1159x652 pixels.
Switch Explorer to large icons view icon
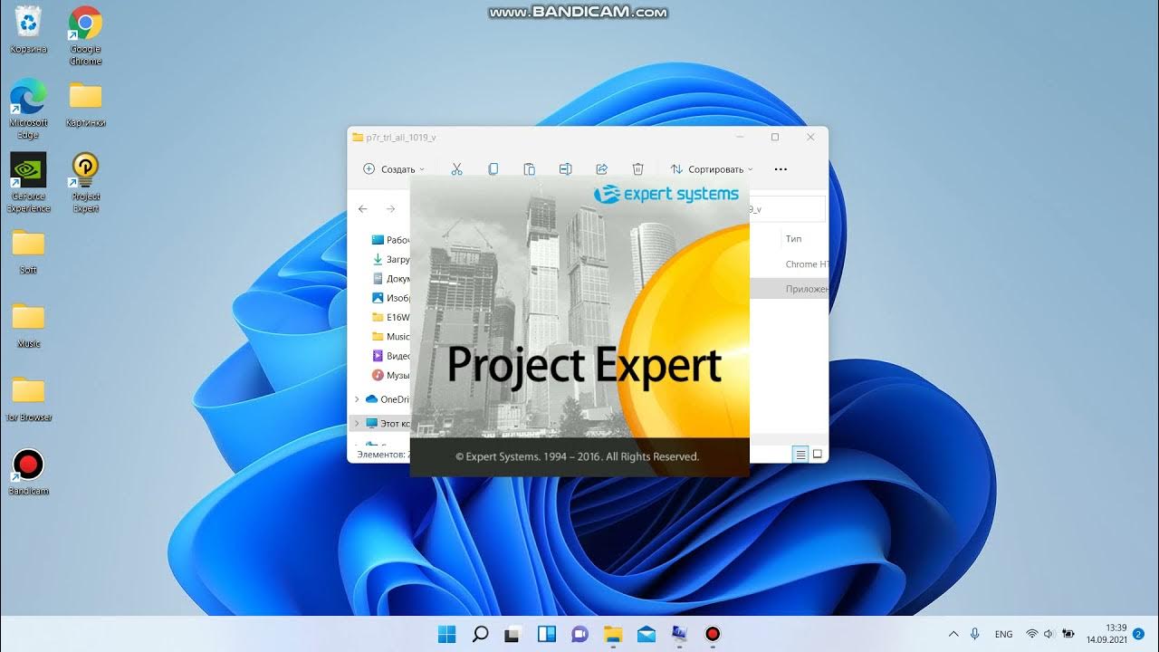(x=817, y=455)
